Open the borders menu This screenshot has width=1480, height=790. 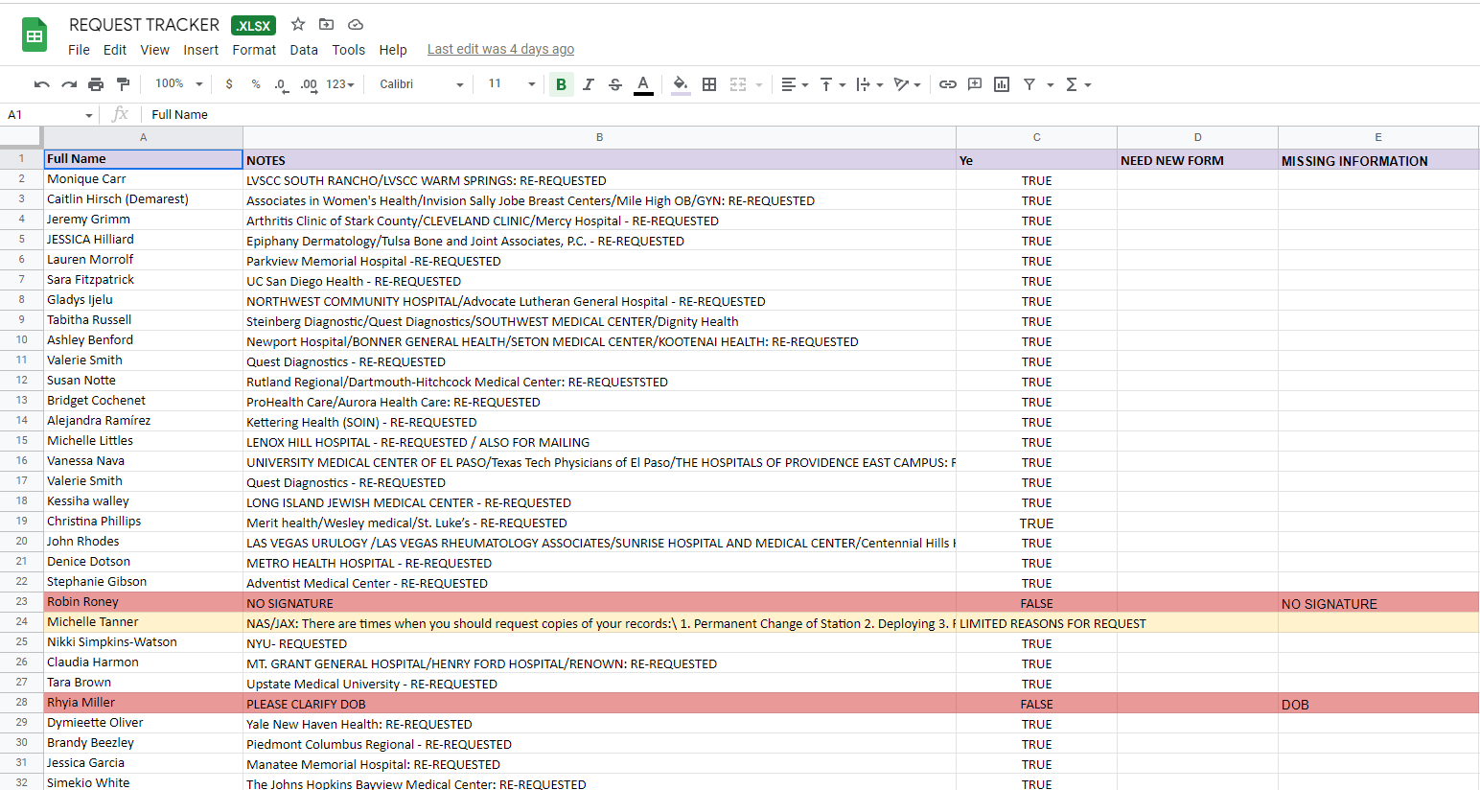click(x=709, y=84)
